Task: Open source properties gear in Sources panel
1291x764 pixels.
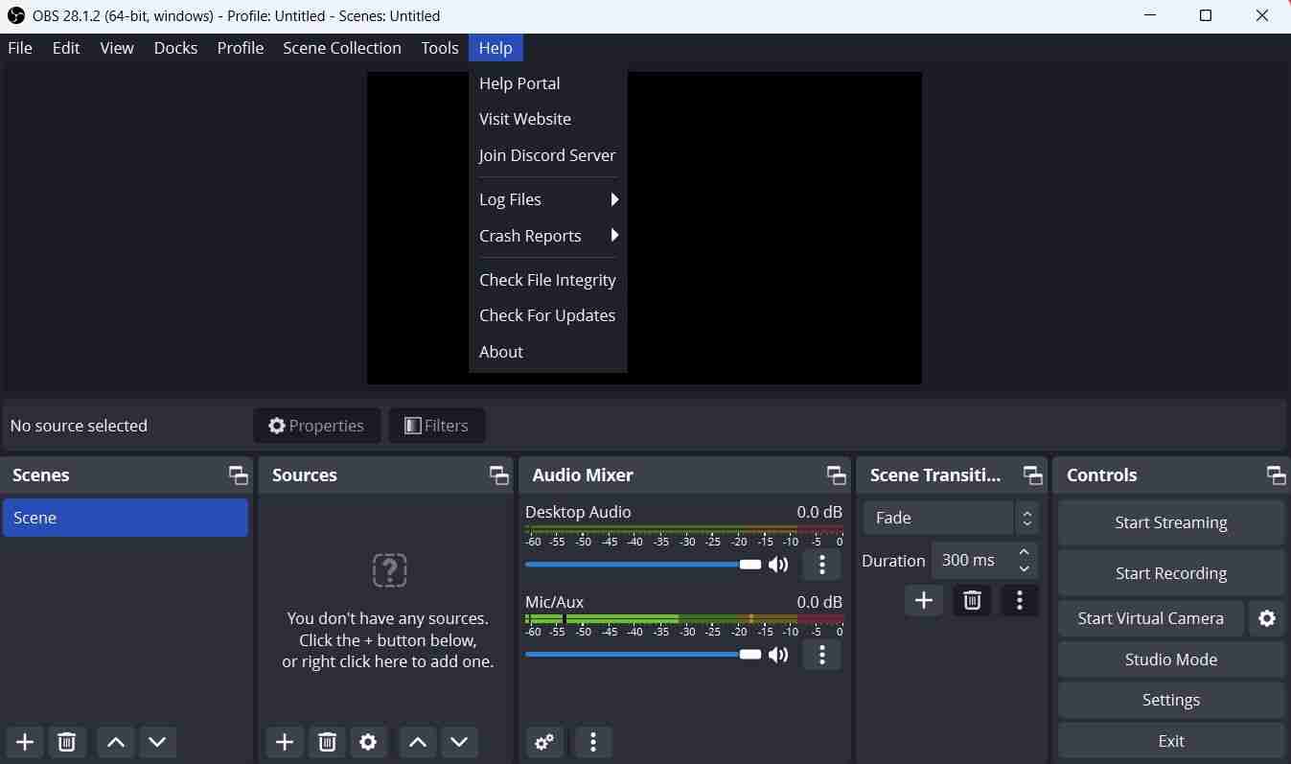Action: click(x=369, y=742)
